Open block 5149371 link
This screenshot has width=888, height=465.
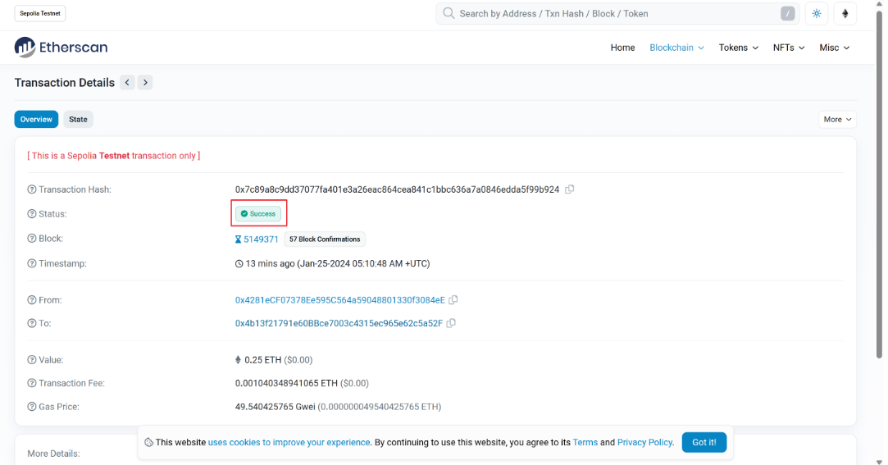[x=261, y=239]
